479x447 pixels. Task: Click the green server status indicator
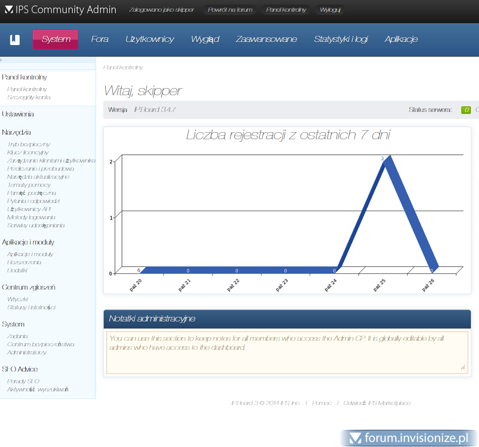click(466, 110)
